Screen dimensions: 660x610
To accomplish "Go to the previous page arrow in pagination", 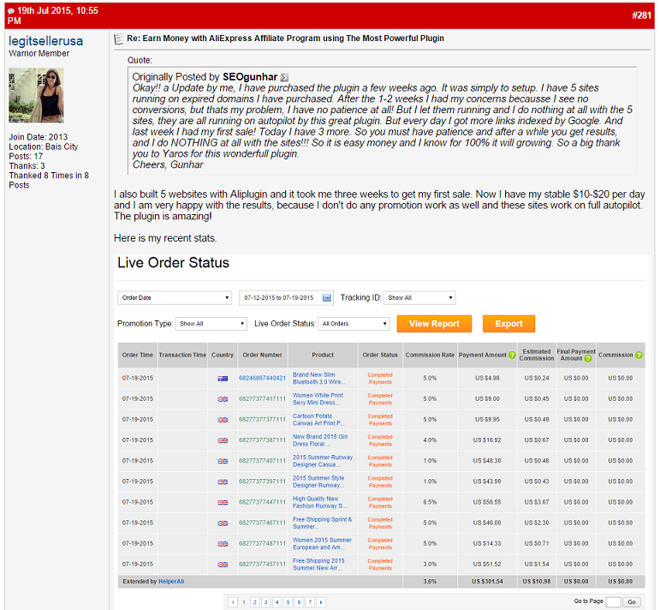I will [x=233, y=602].
